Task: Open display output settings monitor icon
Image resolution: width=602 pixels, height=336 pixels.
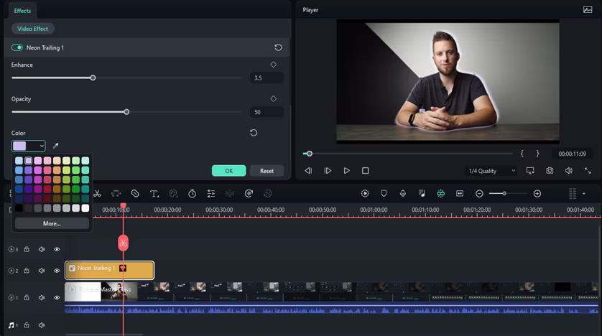Action: pos(530,171)
